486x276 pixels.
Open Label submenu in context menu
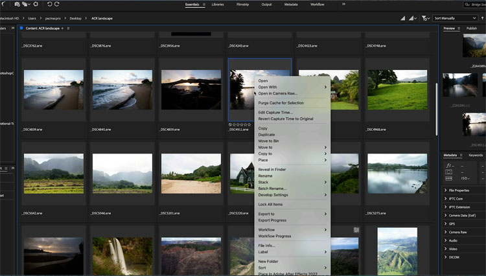[292, 252]
